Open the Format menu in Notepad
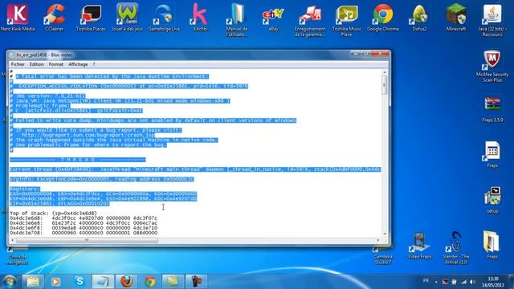Viewport: 514px width, 289px height. 55,64
